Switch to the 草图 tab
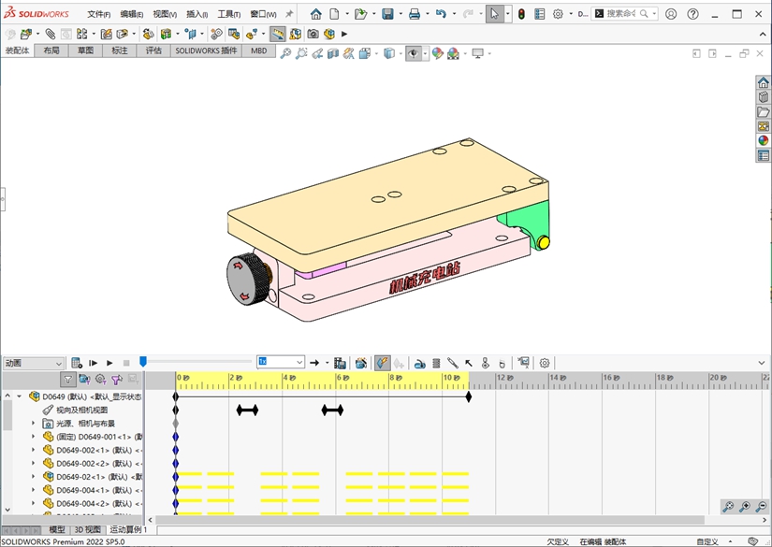772x547 pixels. click(85, 51)
